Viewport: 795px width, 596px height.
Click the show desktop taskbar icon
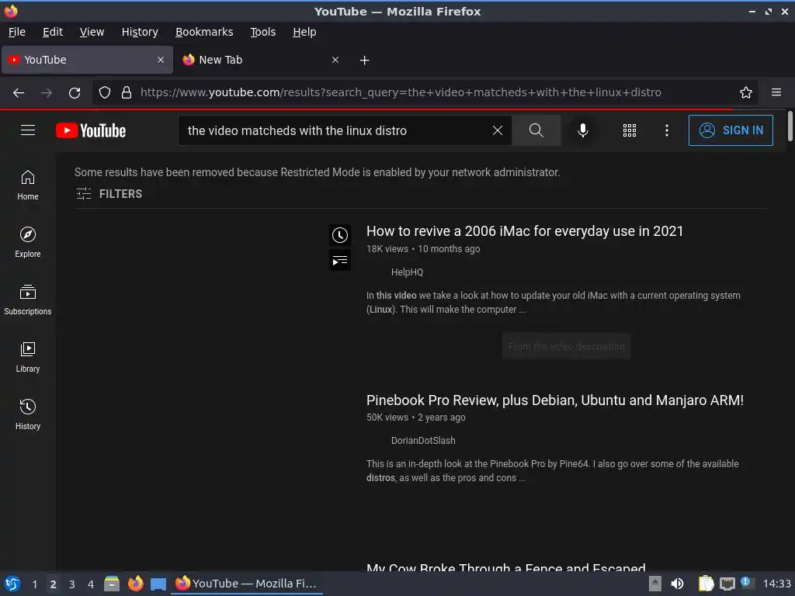158,584
